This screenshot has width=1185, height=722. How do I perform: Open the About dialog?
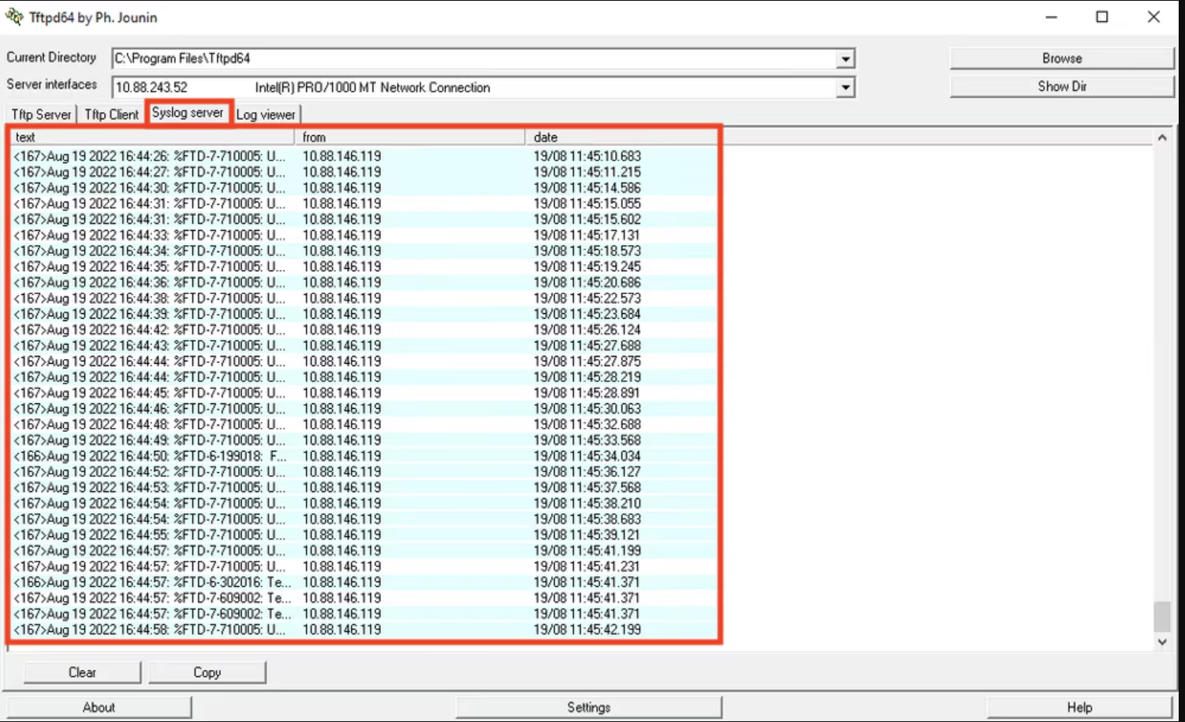click(99, 707)
